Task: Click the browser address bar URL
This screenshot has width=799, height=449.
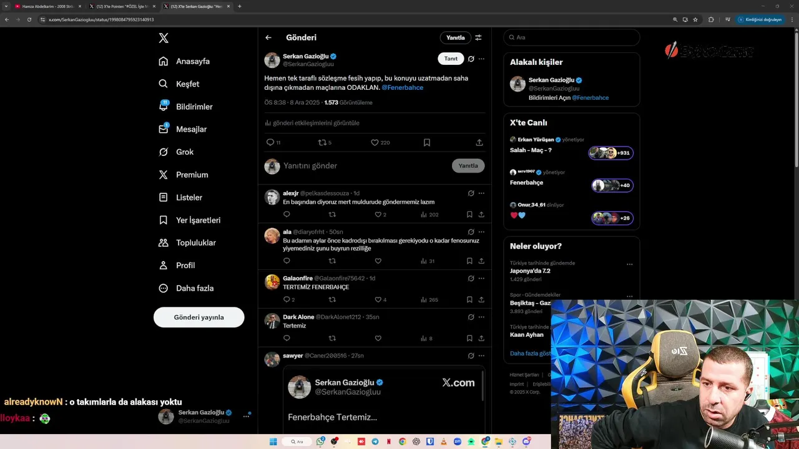Action: tap(101, 19)
